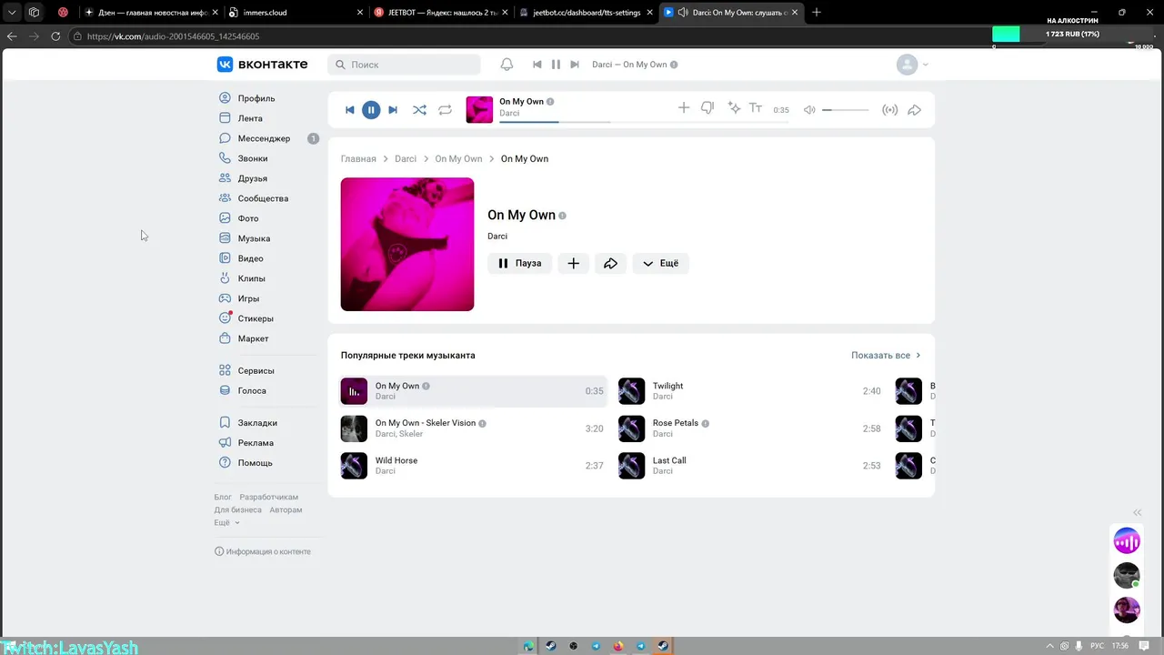The height and width of the screenshot is (655, 1164).
Task: Click the Музыка sidebar icon
Action: click(x=225, y=238)
